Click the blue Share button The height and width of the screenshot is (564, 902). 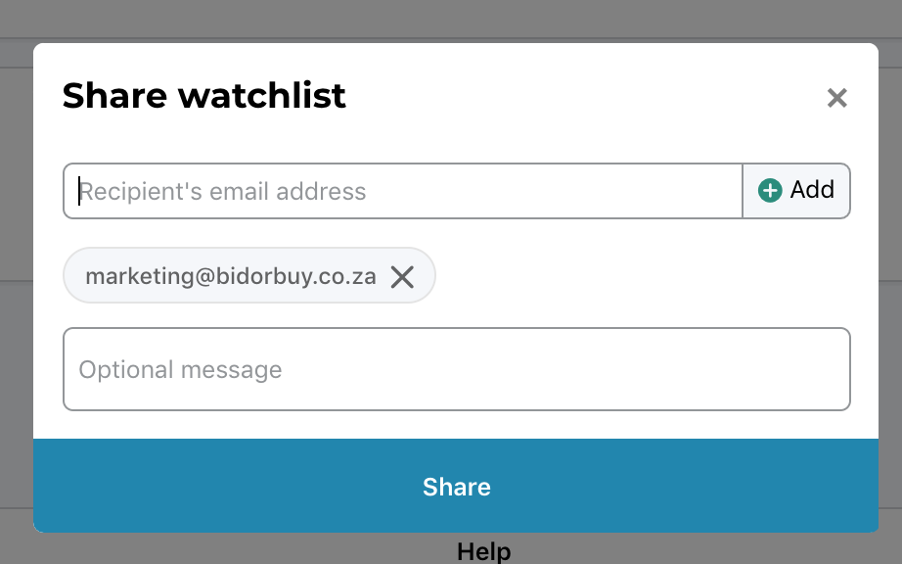pyautogui.click(x=456, y=486)
